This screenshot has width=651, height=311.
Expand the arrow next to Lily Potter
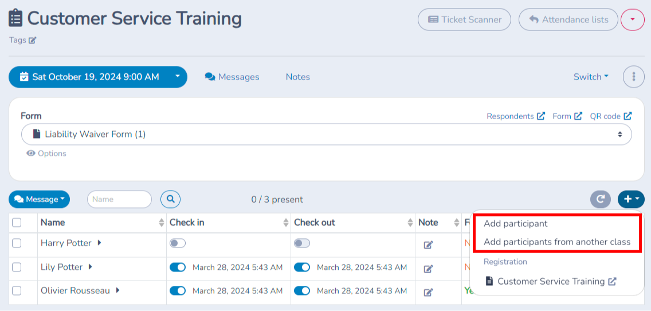91,267
